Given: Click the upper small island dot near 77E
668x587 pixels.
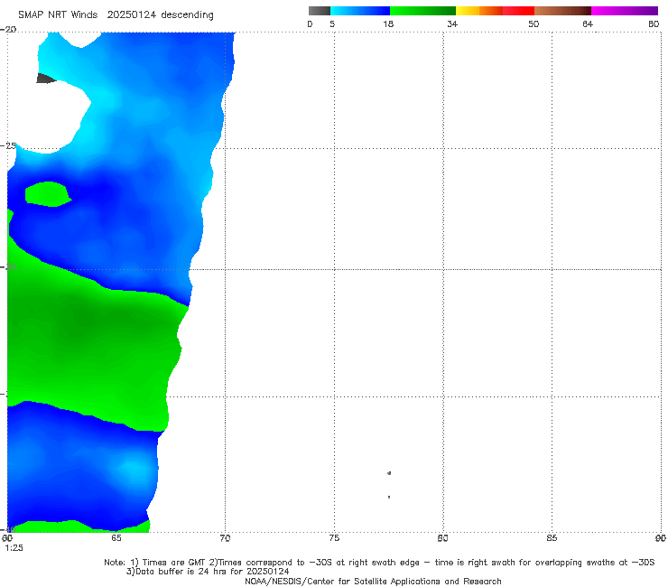Looking at the screenshot, I should tap(389, 473).
